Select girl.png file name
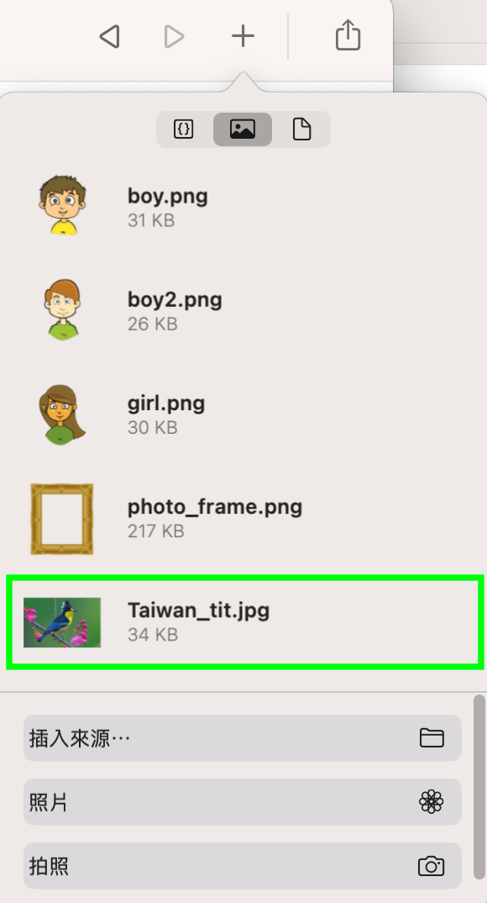 (166, 403)
